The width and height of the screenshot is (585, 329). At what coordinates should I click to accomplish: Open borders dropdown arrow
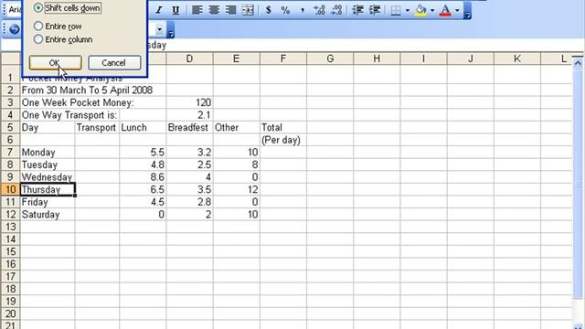coord(408,10)
